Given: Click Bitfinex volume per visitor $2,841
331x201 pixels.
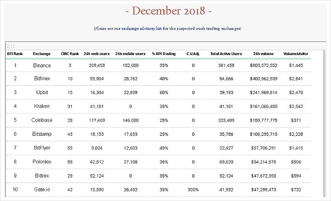Looking at the screenshot, I should [x=296, y=79].
